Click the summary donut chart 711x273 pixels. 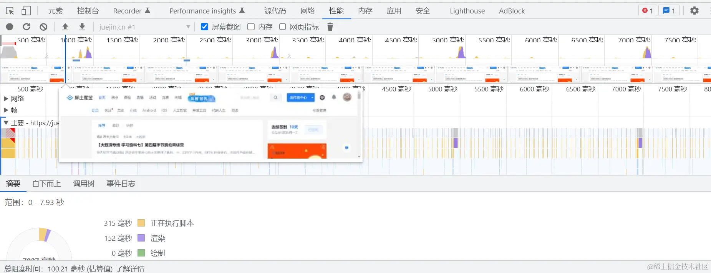click(39, 244)
